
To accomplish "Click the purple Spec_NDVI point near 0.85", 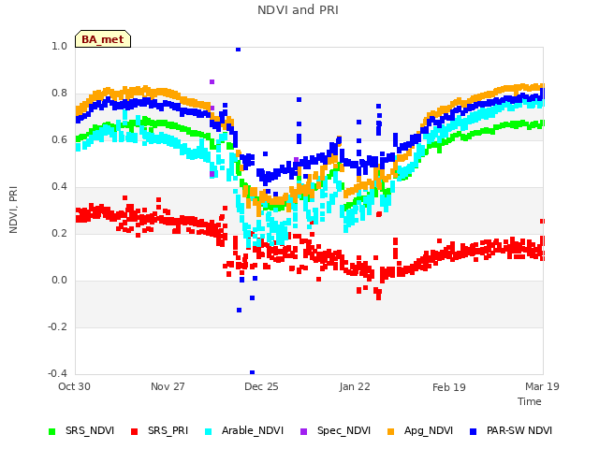I will pyautogui.click(x=212, y=81).
